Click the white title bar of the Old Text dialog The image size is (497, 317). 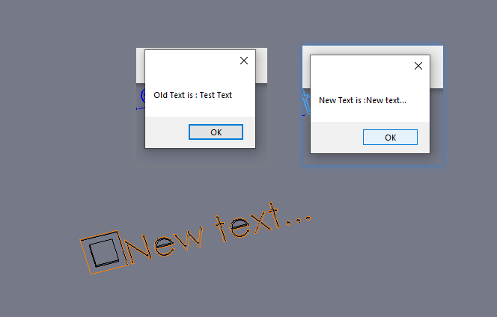pos(192,61)
